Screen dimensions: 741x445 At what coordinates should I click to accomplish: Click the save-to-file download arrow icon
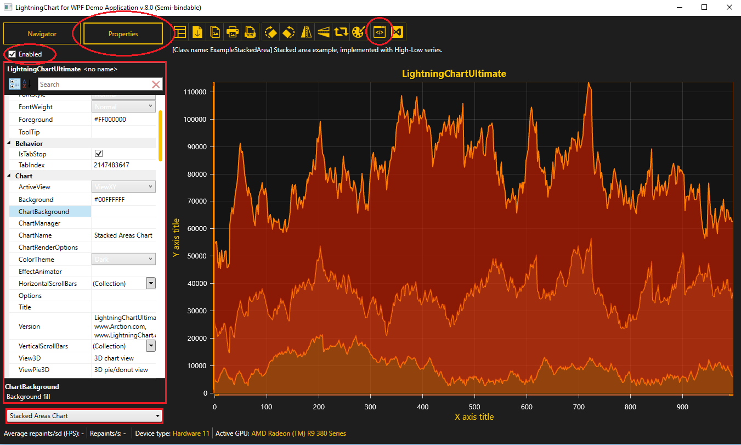pos(197,32)
